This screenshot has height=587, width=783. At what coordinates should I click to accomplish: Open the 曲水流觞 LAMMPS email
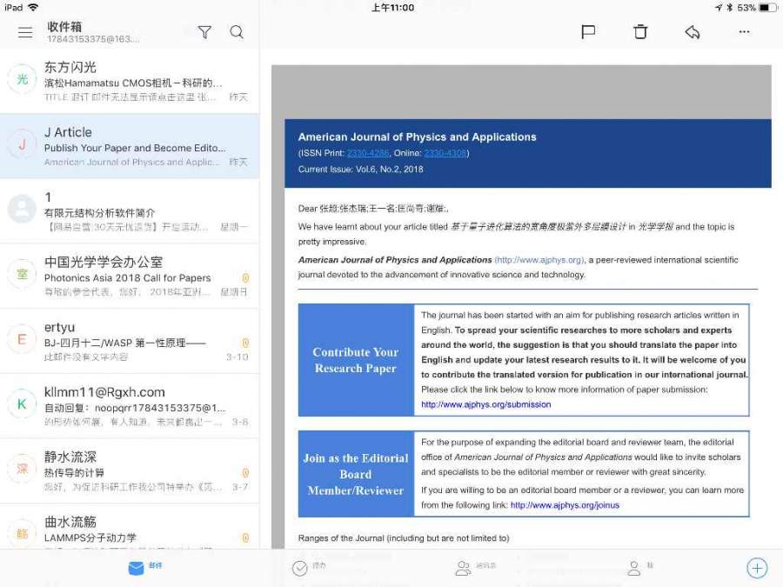(130, 526)
